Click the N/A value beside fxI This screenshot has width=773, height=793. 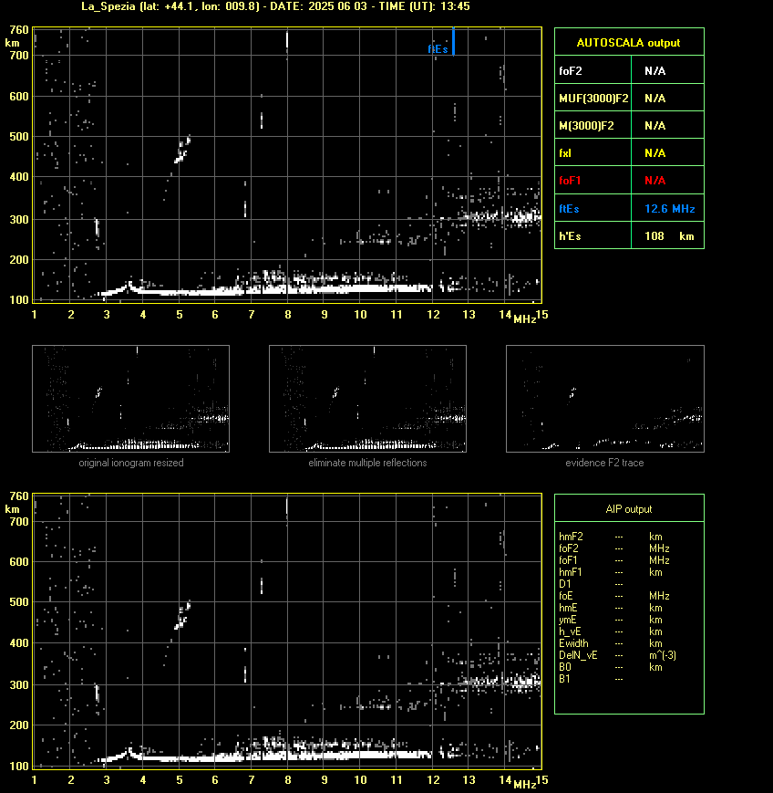[x=654, y=152]
